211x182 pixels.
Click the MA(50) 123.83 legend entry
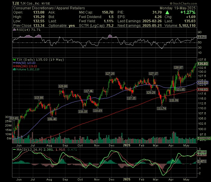click(24, 63)
